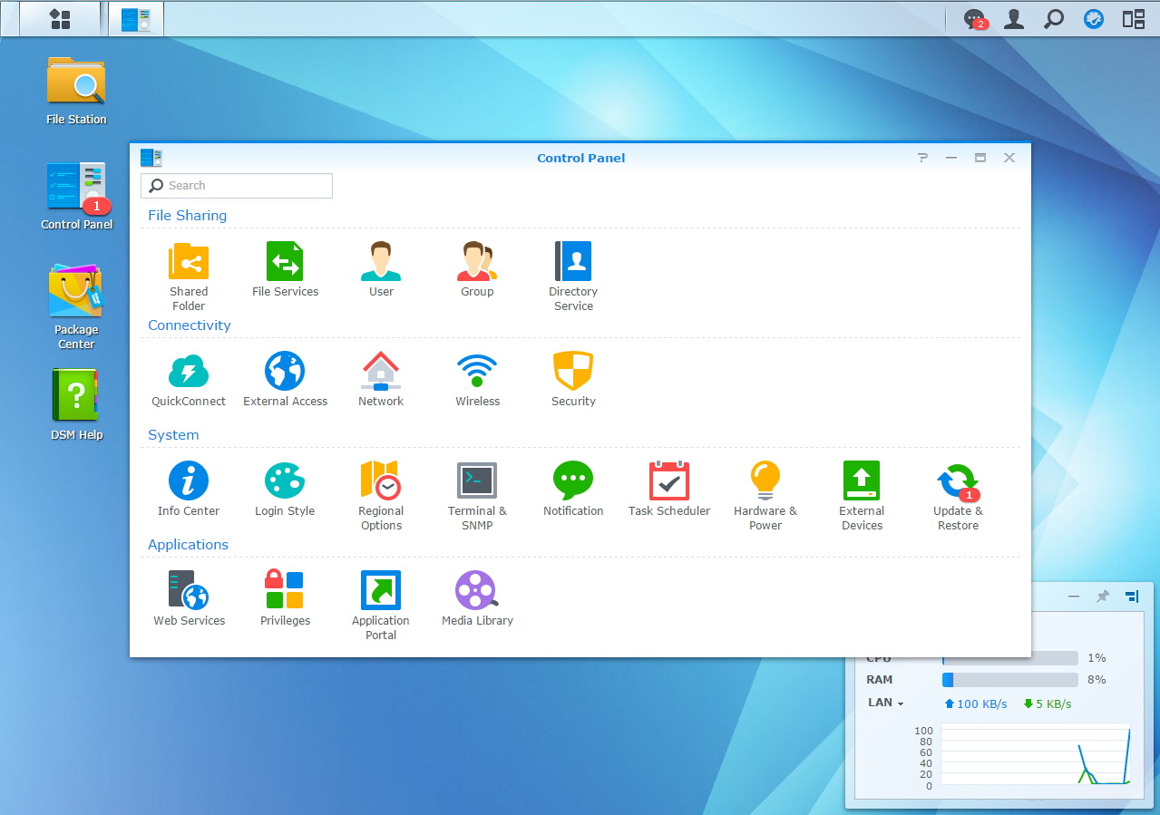Open Terminal & SNMP settings
Viewport: 1160px width, 815px height.
pos(477,480)
